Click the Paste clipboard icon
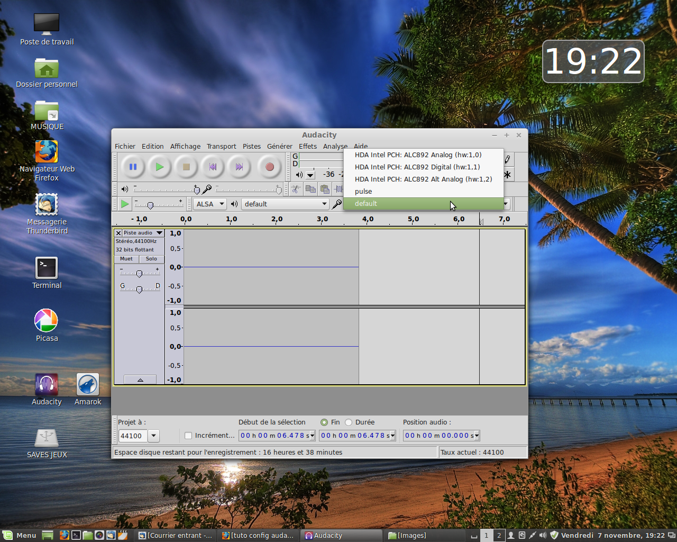The height and width of the screenshot is (542, 677). tap(325, 189)
